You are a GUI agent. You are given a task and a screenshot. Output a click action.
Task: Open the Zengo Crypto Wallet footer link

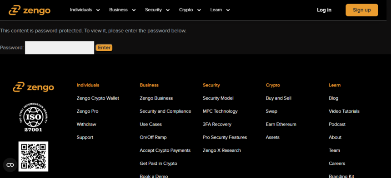pyautogui.click(x=98, y=98)
